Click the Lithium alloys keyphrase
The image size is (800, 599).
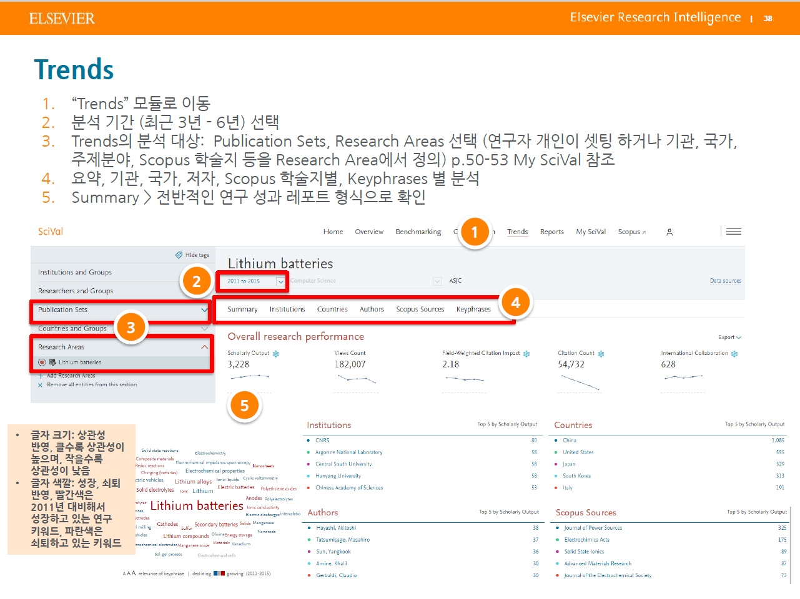point(194,482)
